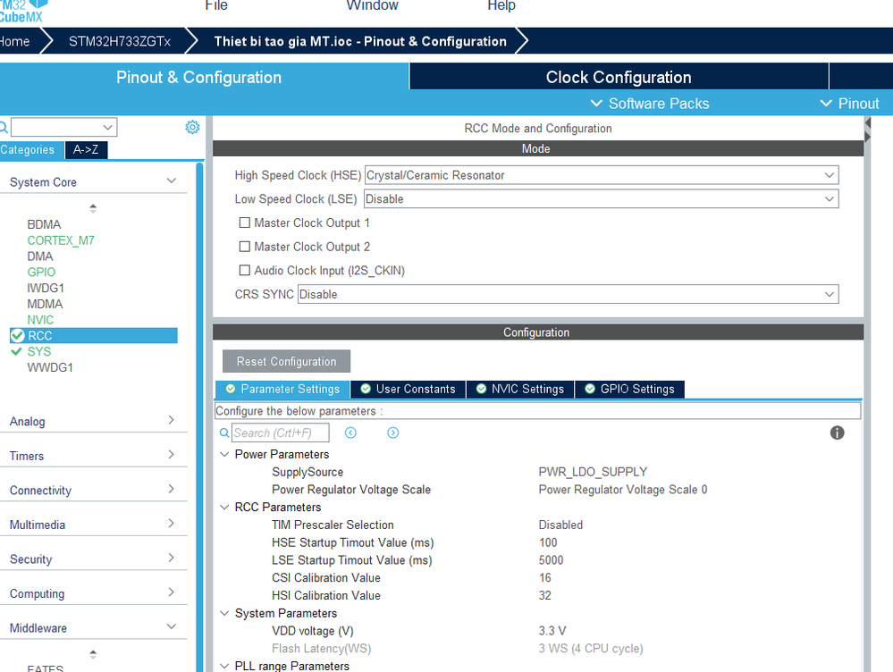Click the STM32CubeMX logo
Screen dimensions: 893x672
(22, 11)
